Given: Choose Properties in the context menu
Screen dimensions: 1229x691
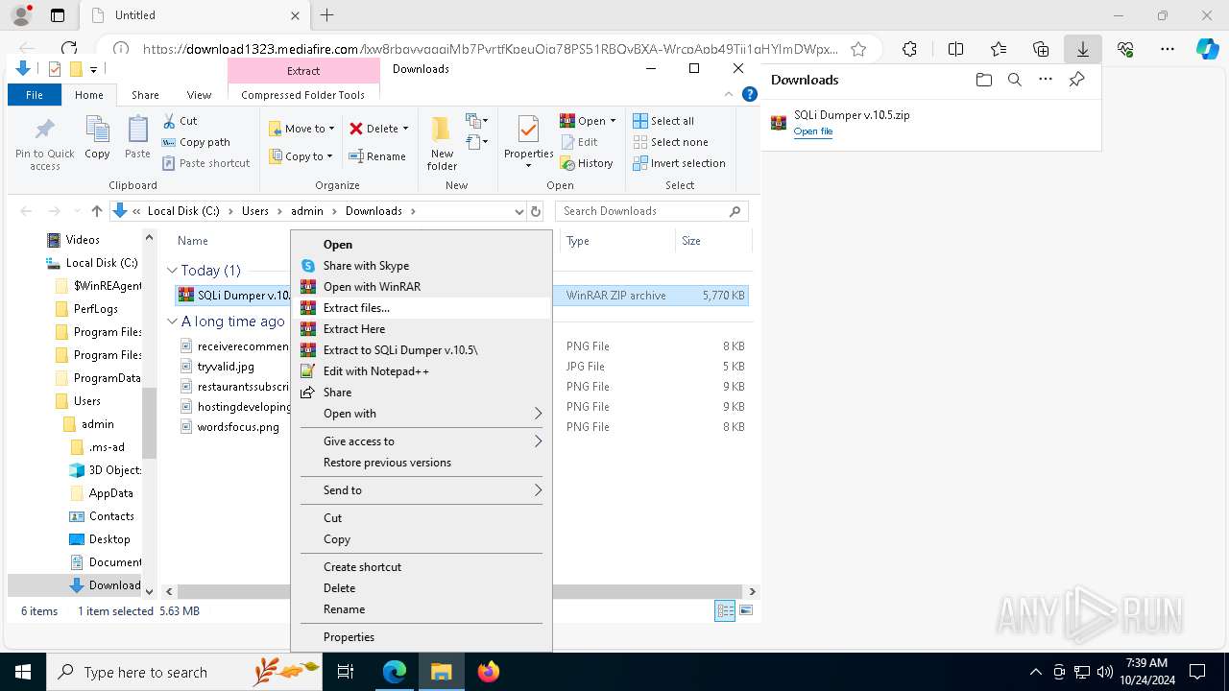Looking at the screenshot, I should pos(421,637).
